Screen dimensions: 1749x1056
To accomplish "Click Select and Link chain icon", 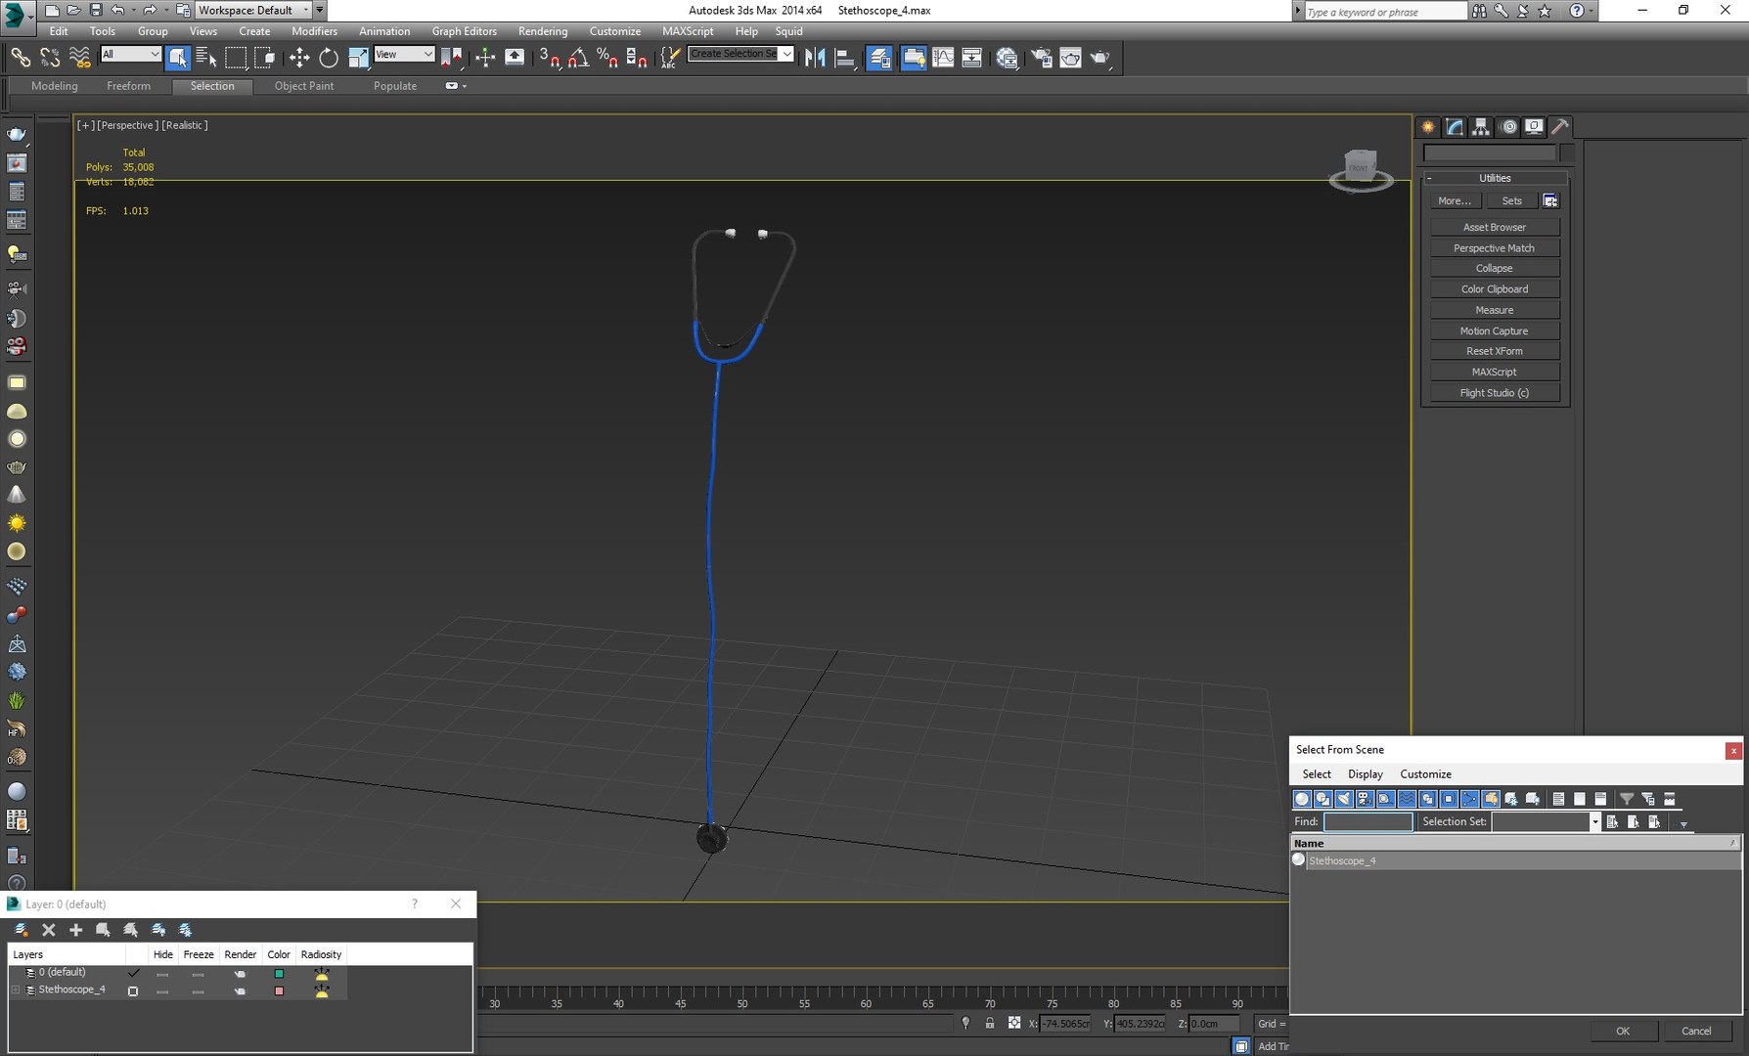I will [21, 58].
